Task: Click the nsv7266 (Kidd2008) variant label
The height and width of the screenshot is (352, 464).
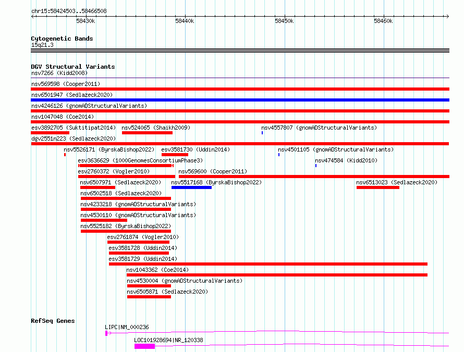Action: click(x=59, y=73)
